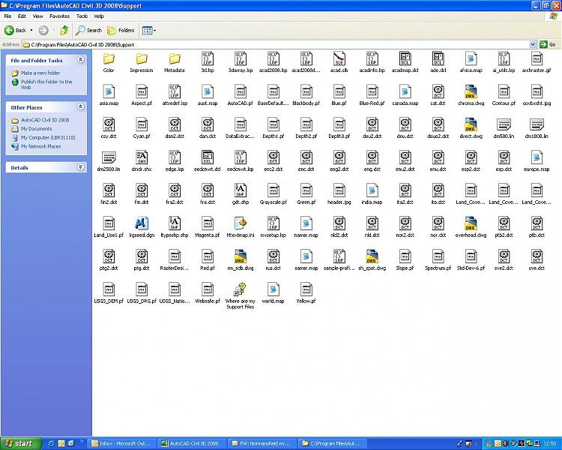Open the Tools menu

(x=82, y=16)
